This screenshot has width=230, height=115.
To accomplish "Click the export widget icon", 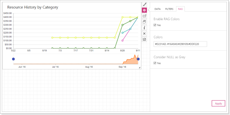I will coord(144,16).
